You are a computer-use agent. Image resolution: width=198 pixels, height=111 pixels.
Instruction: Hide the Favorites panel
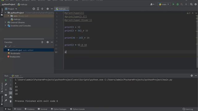pyautogui.click(x=52, y=42)
